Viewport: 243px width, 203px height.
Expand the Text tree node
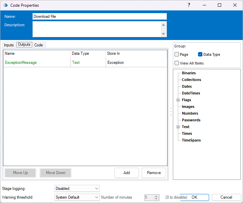coord(178,127)
